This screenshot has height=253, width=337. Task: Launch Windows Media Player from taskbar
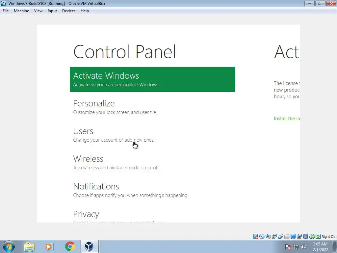(x=49, y=246)
